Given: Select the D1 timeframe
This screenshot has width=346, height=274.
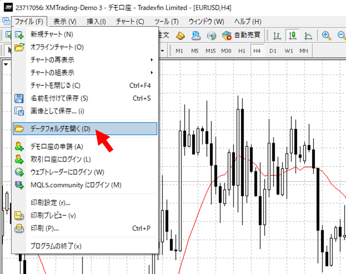Looking at the screenshot, I should tap(273, 51).
